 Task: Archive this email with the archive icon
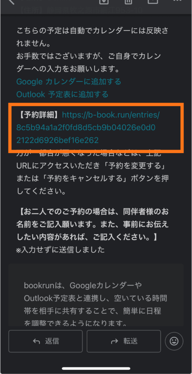(x=104, y=2)
